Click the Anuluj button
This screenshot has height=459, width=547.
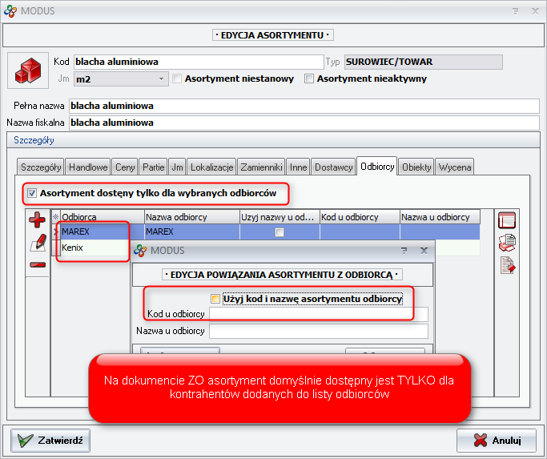click(x=496, y=440)
